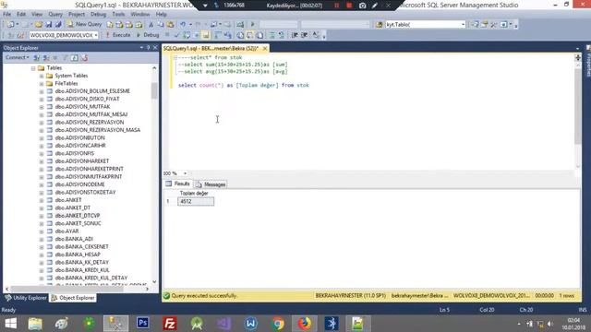Click the Execute button
Viewport: 591px width, 332px height.
[x=118, y=35]
